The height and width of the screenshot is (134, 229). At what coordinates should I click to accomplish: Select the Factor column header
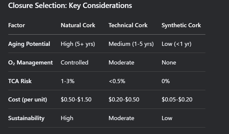point(17,25)
